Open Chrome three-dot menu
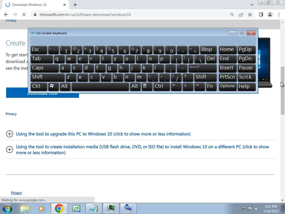The image size is (285, 214). pos(279,14)
